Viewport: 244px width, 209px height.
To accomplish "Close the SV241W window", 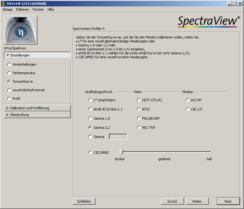I will click(x=240, y=4).
